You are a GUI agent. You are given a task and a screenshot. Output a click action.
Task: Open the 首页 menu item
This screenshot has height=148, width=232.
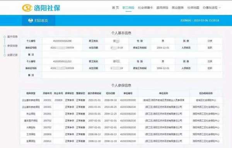115,8
